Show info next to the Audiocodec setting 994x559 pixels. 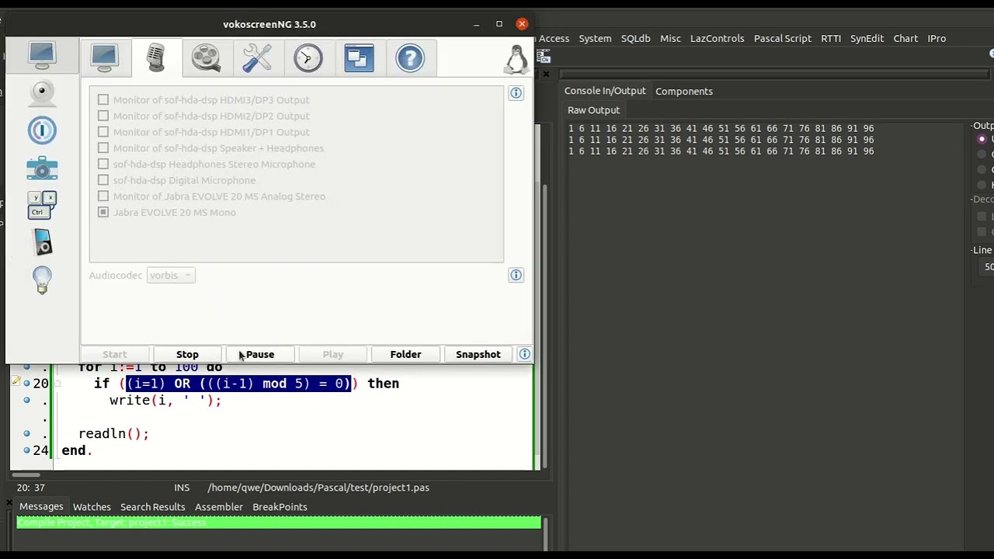[516, 275]
